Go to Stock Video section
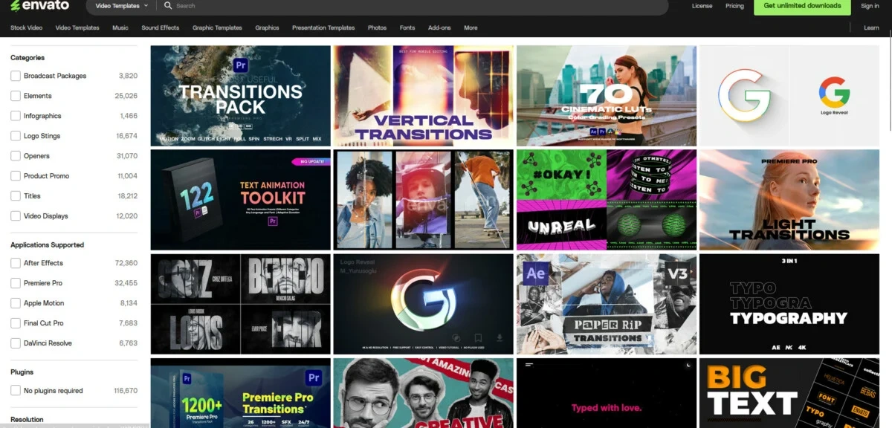Viewport: 892px width, 428px height. 26,27
